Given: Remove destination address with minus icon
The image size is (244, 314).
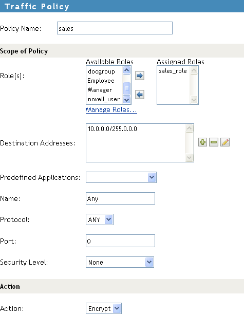Looking at the screenshot, I should tap(214, 142).
